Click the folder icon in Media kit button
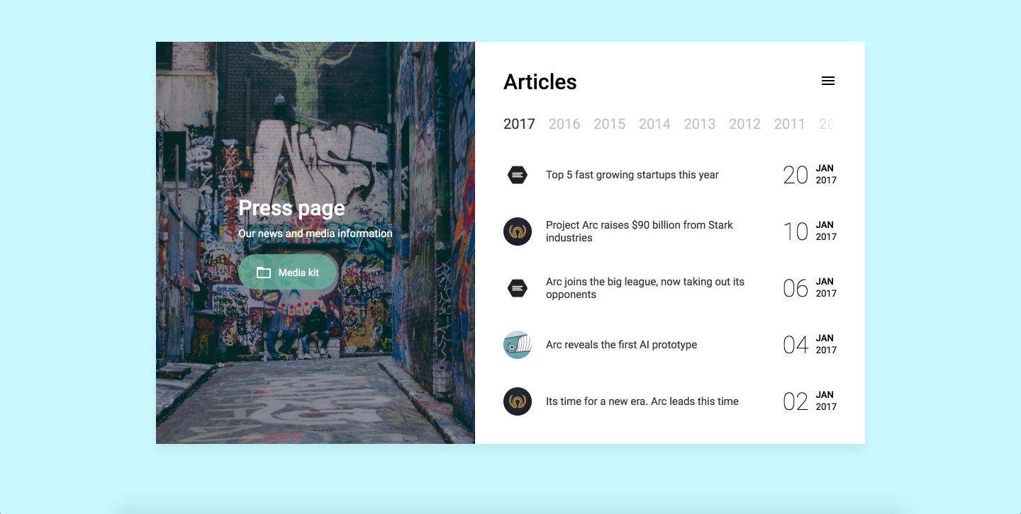 pos(264,273)
